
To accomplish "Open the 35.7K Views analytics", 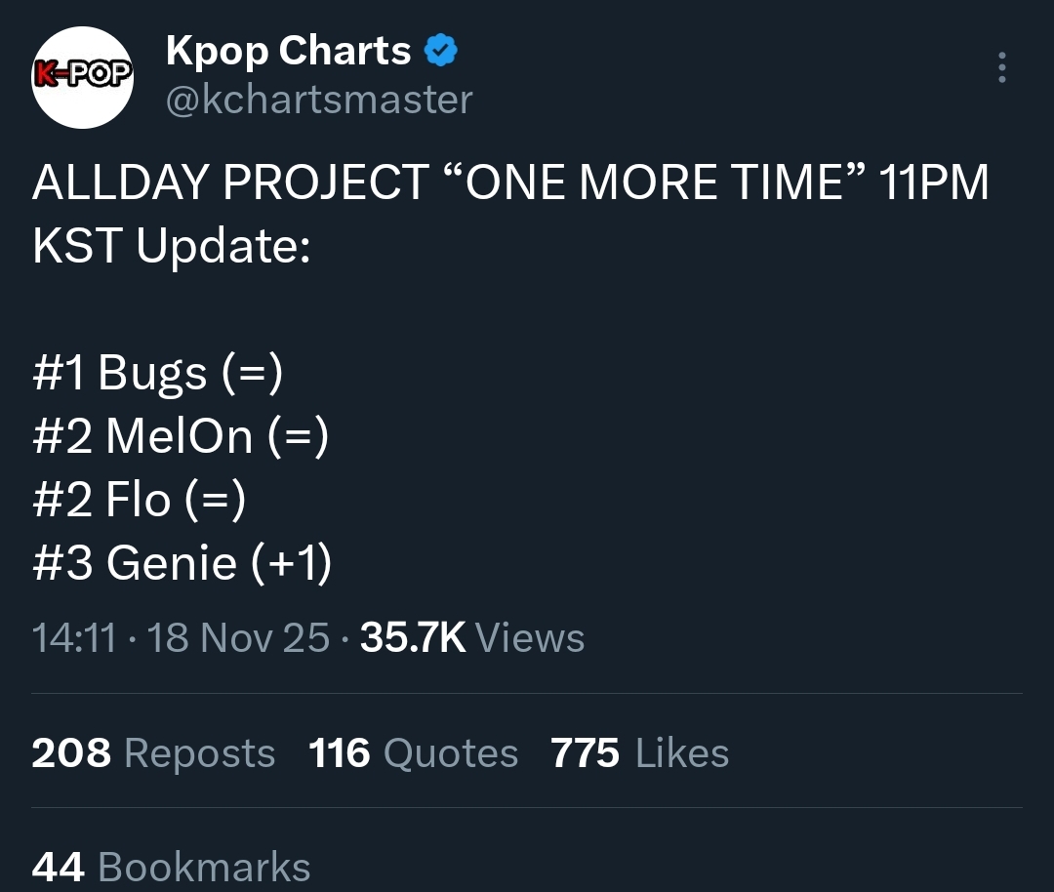I will pos(472,638).
